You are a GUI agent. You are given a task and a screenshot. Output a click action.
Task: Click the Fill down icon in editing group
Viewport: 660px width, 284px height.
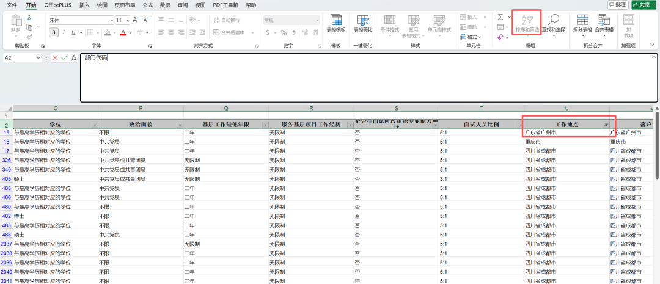500,27
